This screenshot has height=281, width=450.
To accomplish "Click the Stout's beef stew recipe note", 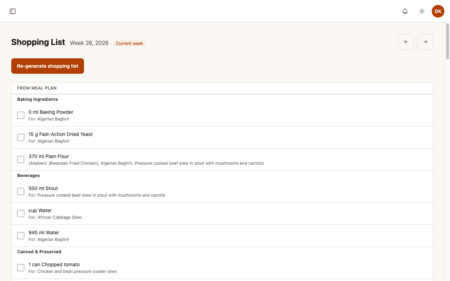I will [x=97, y=195].
